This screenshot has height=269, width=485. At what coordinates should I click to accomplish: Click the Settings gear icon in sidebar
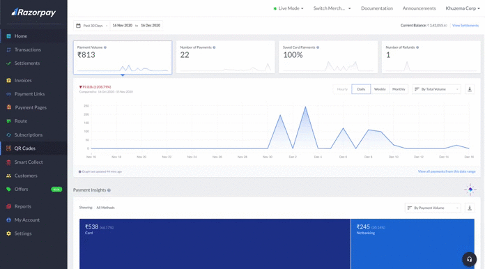tap(8, 233)
